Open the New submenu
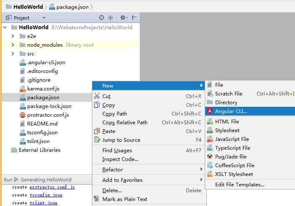This screenshot has width=295, height=206. (x=149, y=85)
